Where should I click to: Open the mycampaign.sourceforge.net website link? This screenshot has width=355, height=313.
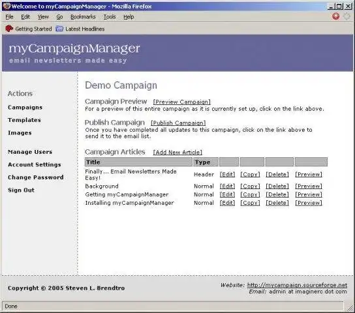(x=298, y=285)
